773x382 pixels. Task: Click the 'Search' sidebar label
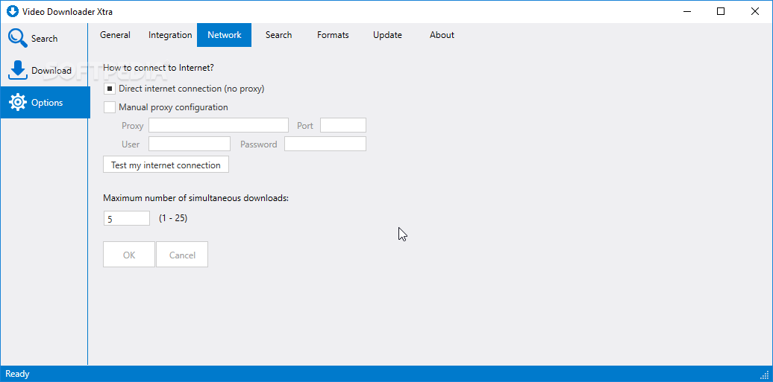(x=44, y=39)
